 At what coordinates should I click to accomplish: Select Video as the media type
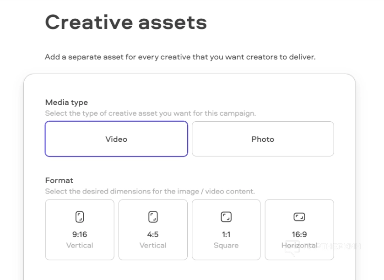116,139
